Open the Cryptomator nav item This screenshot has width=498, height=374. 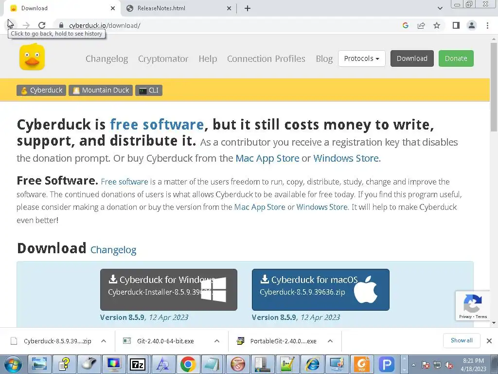(163, 58)
